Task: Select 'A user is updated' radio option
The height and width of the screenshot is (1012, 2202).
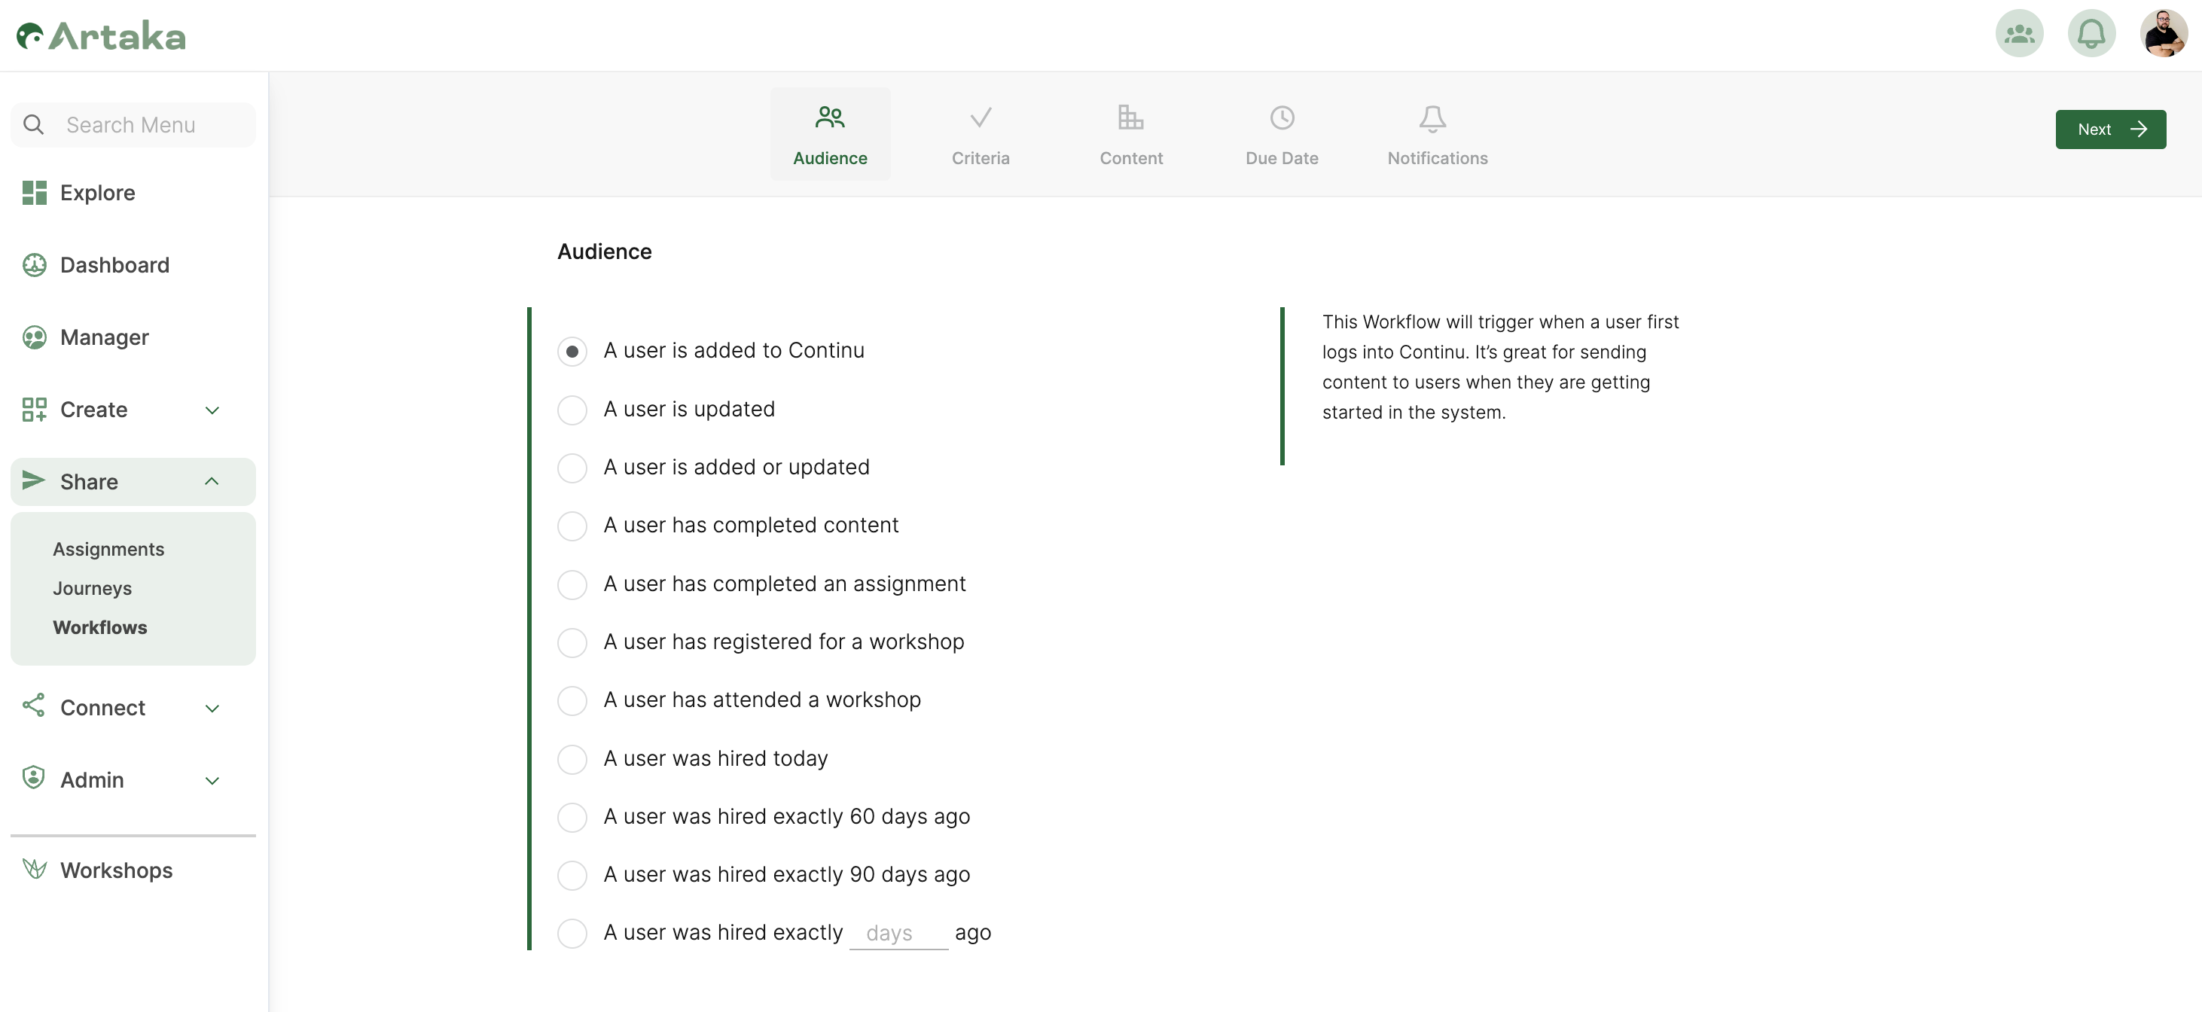Action: 572,410
